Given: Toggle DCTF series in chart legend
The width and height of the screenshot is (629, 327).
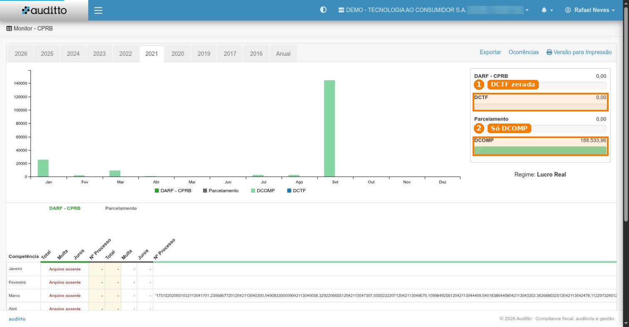Looking at the screenshot, I should pos(297,191).
